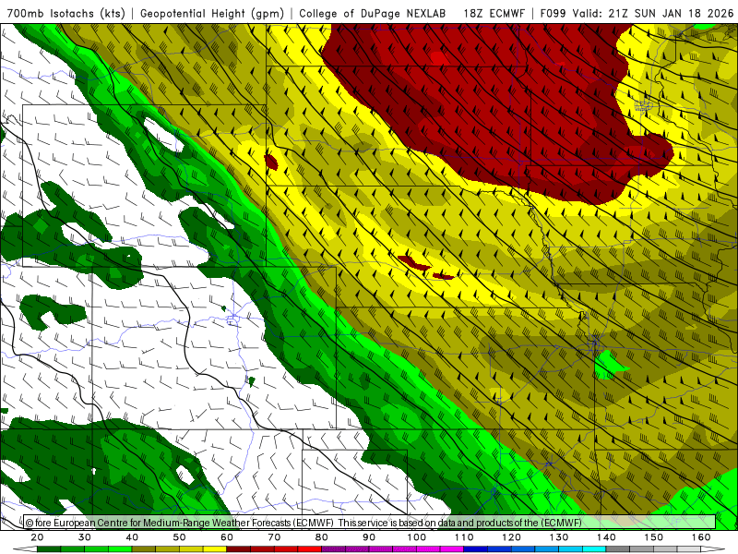
Task: Click the legend value "40"
Action: 132,537
